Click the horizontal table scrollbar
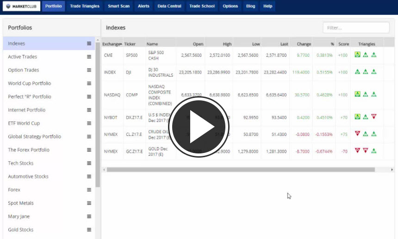 241,170
